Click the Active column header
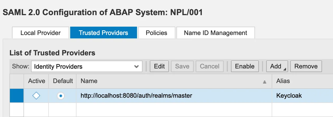 coord(37,81)
